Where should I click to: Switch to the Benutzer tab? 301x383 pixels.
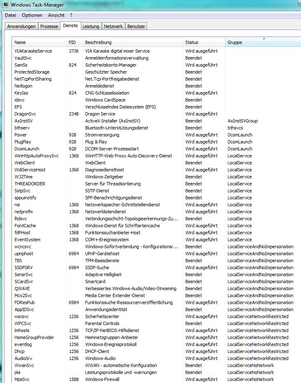click(x=136, y=26)
